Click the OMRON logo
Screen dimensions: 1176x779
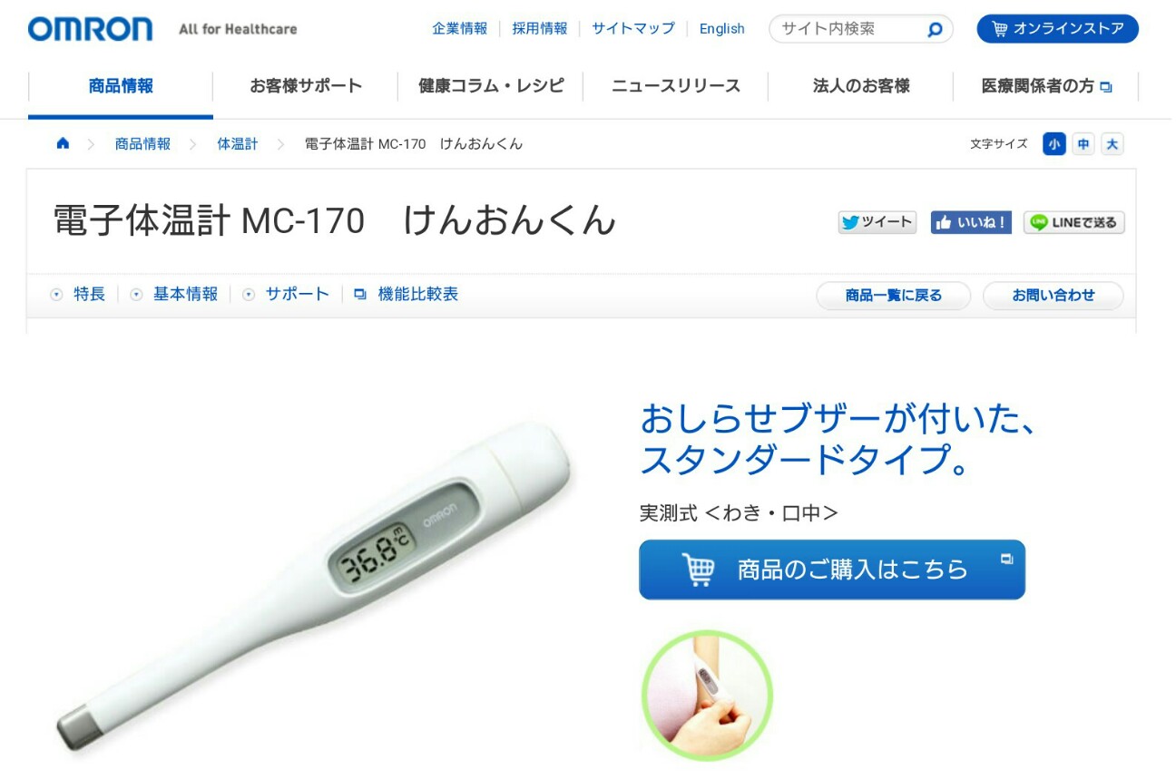point(90,29)
